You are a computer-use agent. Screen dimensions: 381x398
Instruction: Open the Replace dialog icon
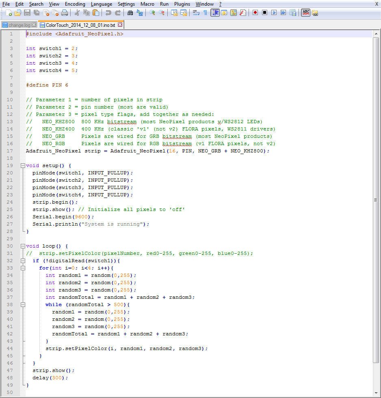[139, 13]
